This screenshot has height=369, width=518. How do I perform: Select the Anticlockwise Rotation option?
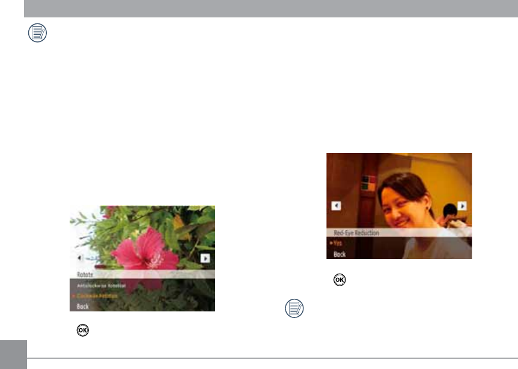coord(101,286)
